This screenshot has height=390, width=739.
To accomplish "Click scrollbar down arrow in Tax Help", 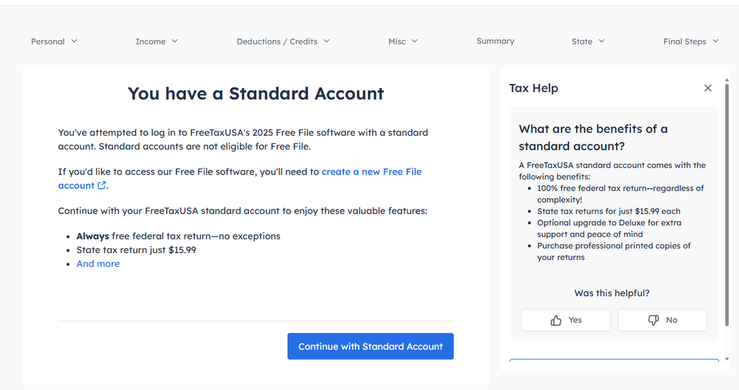I will [x=727, y=359].
